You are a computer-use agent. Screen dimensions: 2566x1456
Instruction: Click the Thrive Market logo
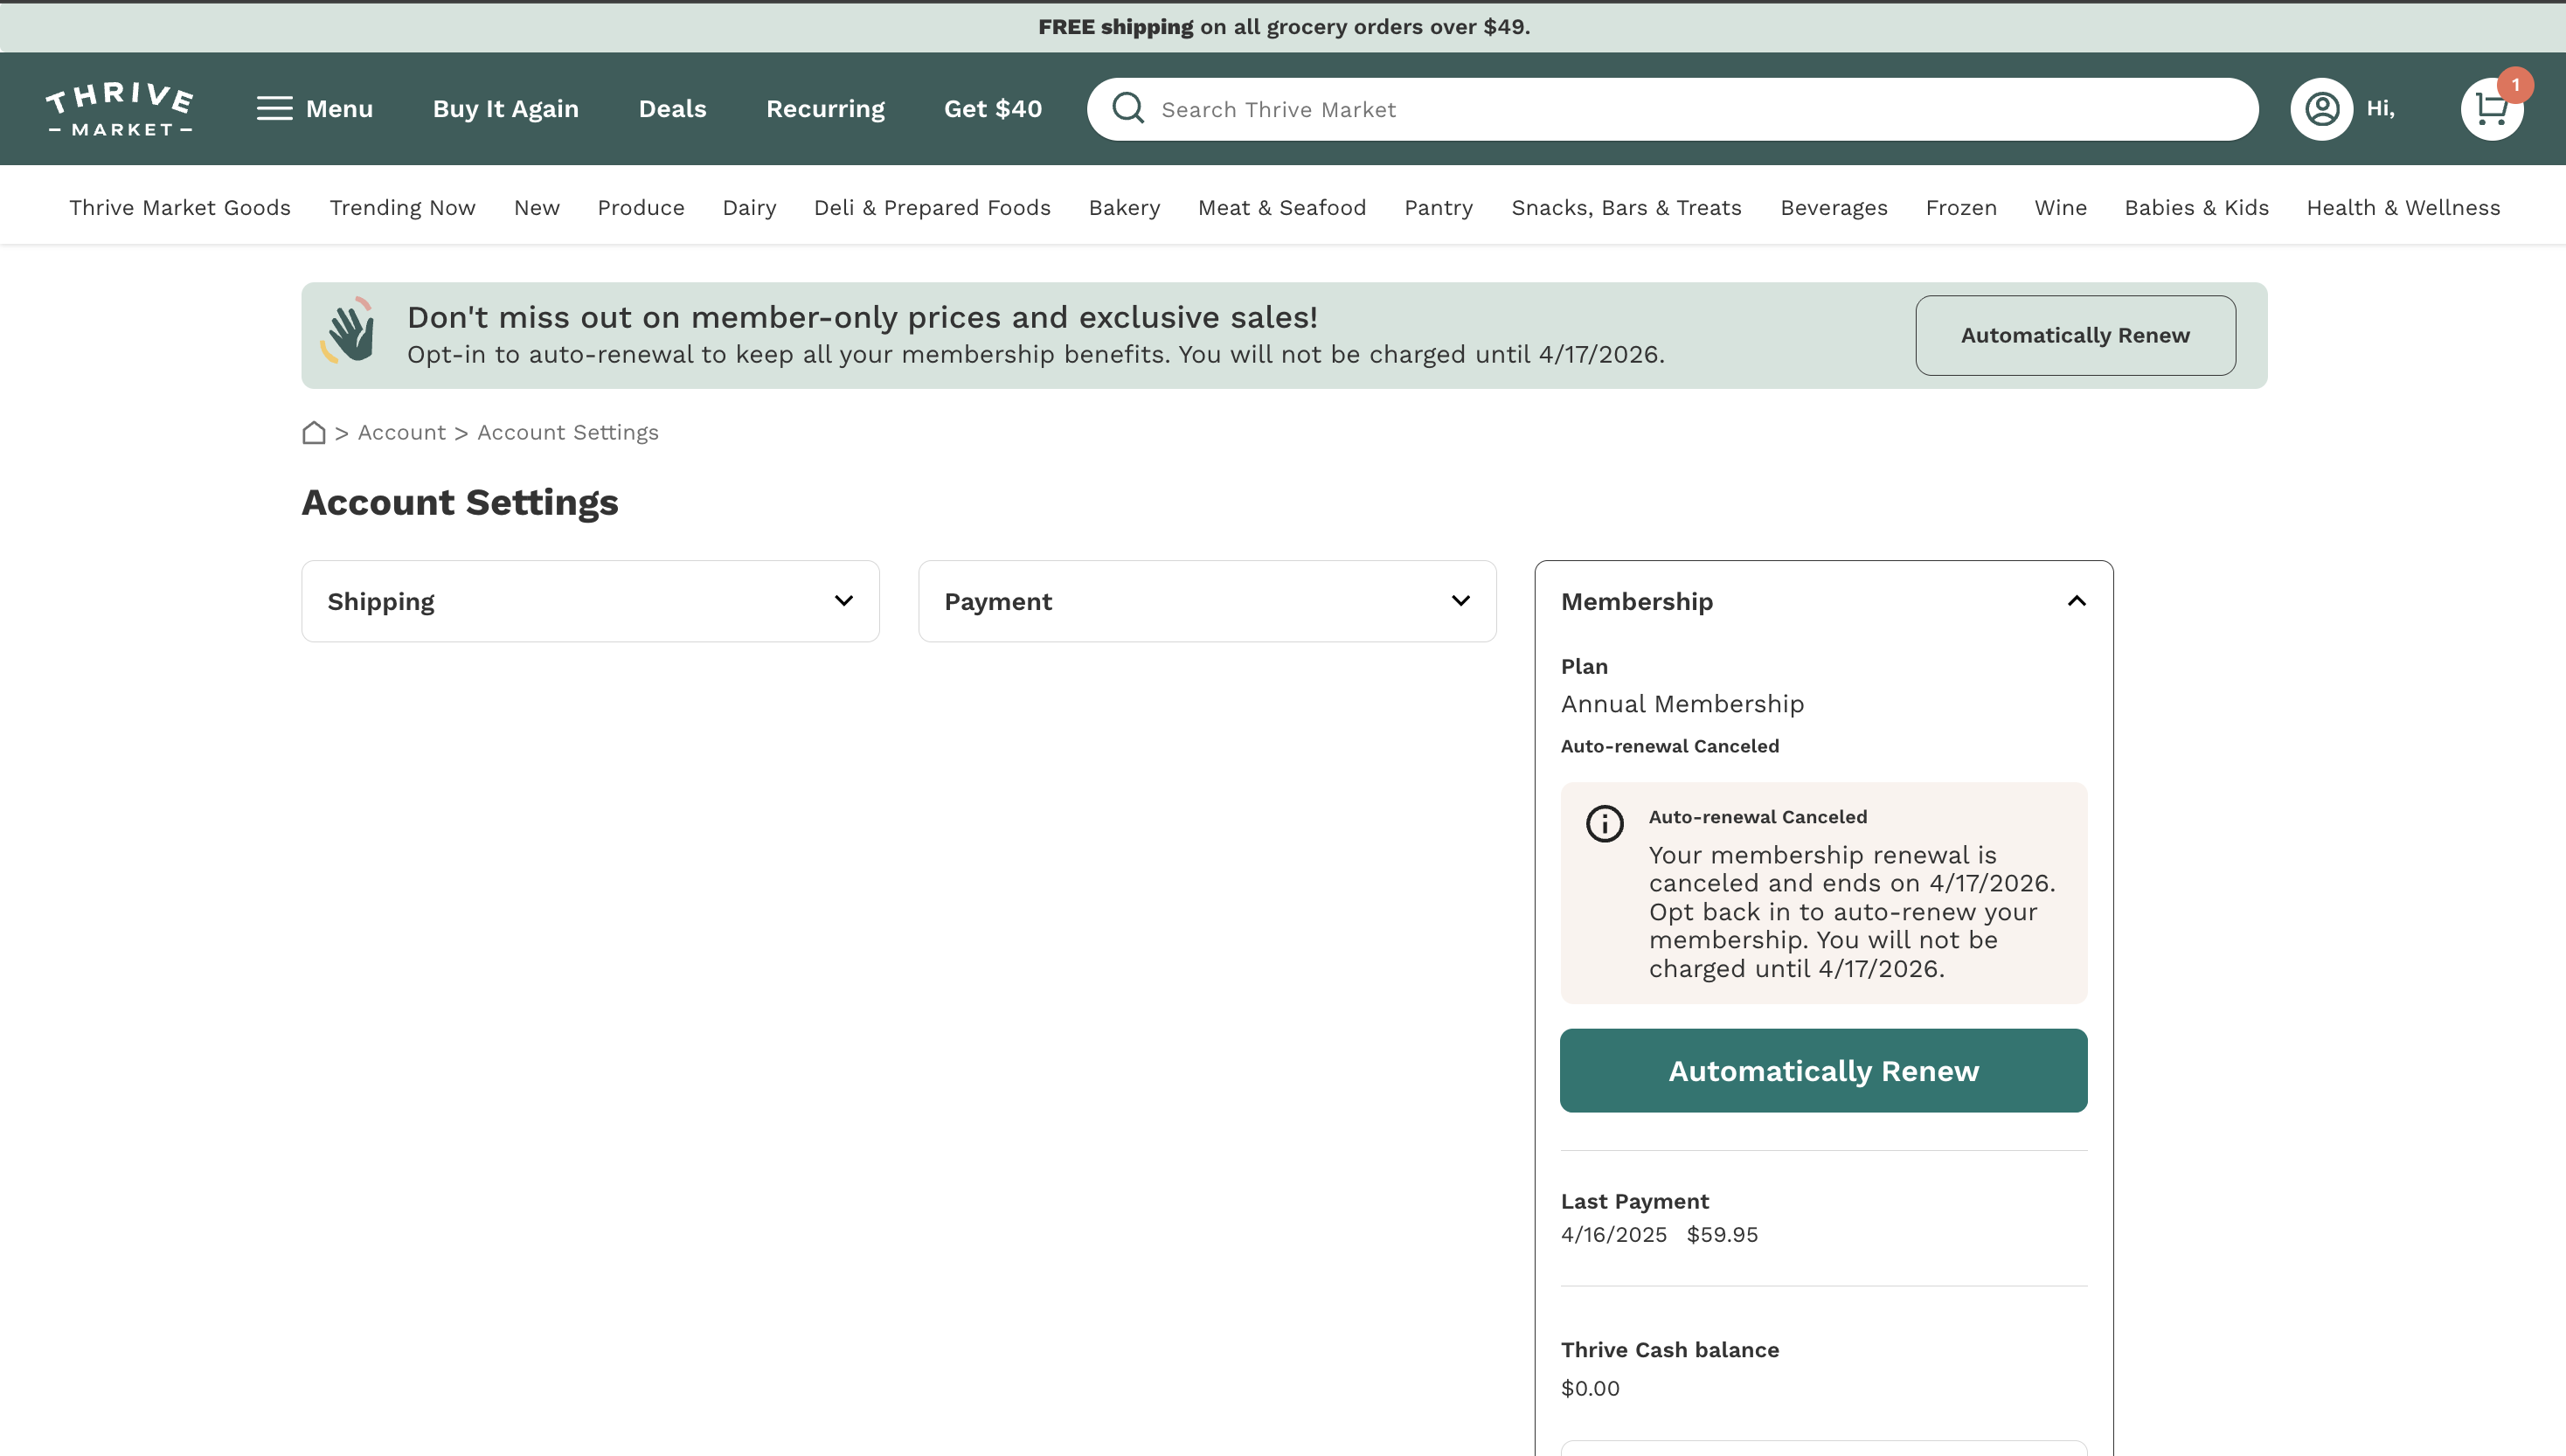pos(120,109)
